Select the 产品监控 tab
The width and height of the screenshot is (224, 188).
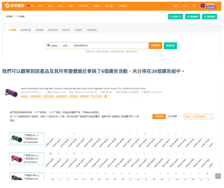tap(78, 30)
